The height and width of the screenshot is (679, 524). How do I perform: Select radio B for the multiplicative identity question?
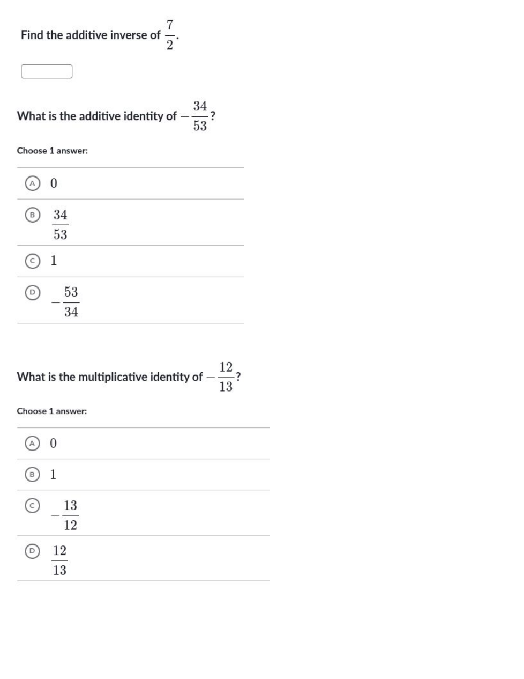click(x=33, y=475)
